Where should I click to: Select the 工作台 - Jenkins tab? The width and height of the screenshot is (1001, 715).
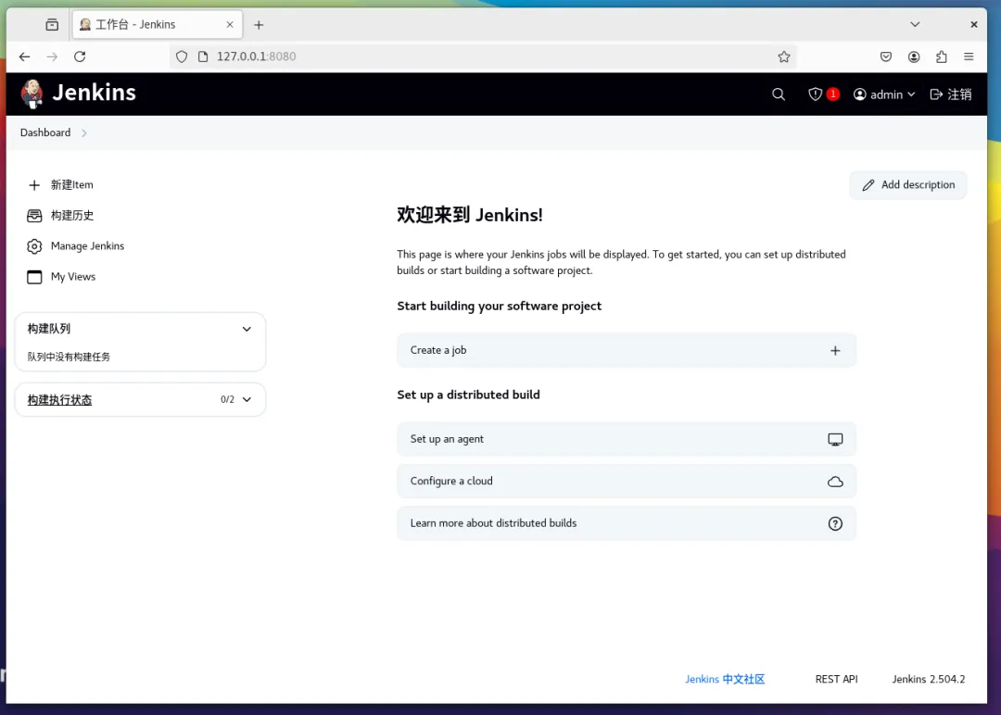(157, 25)
